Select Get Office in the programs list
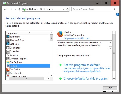Image resolution: width=121 pixels, height=94 pixels. coord(15,69)
